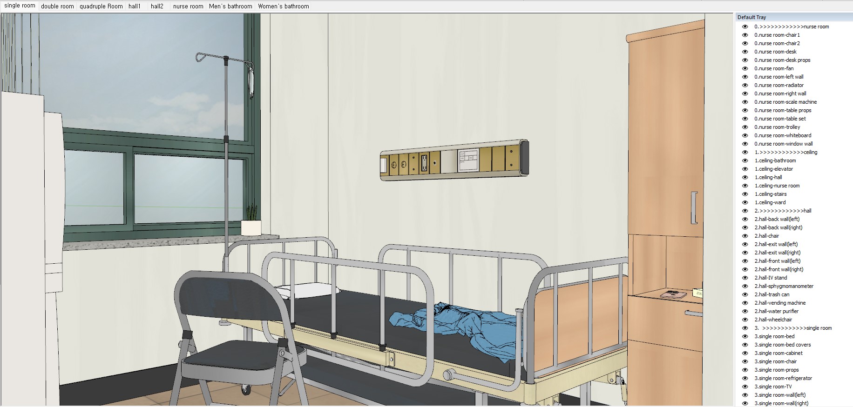This screenshot has height=407, width=853.
Task: Open the Men's bathroom scene tab
Action: (230, 7)
